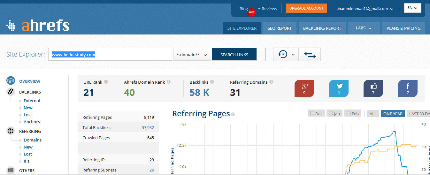Viewport: 430px width, 175px height.
Task: Click the red NEW badge by Blog
Action: pyautogui.click(x=252, y=12)
